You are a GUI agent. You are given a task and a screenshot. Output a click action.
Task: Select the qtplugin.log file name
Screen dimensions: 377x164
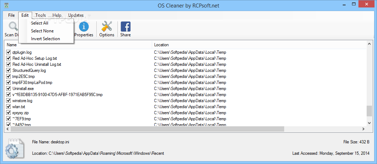point(22,52)
